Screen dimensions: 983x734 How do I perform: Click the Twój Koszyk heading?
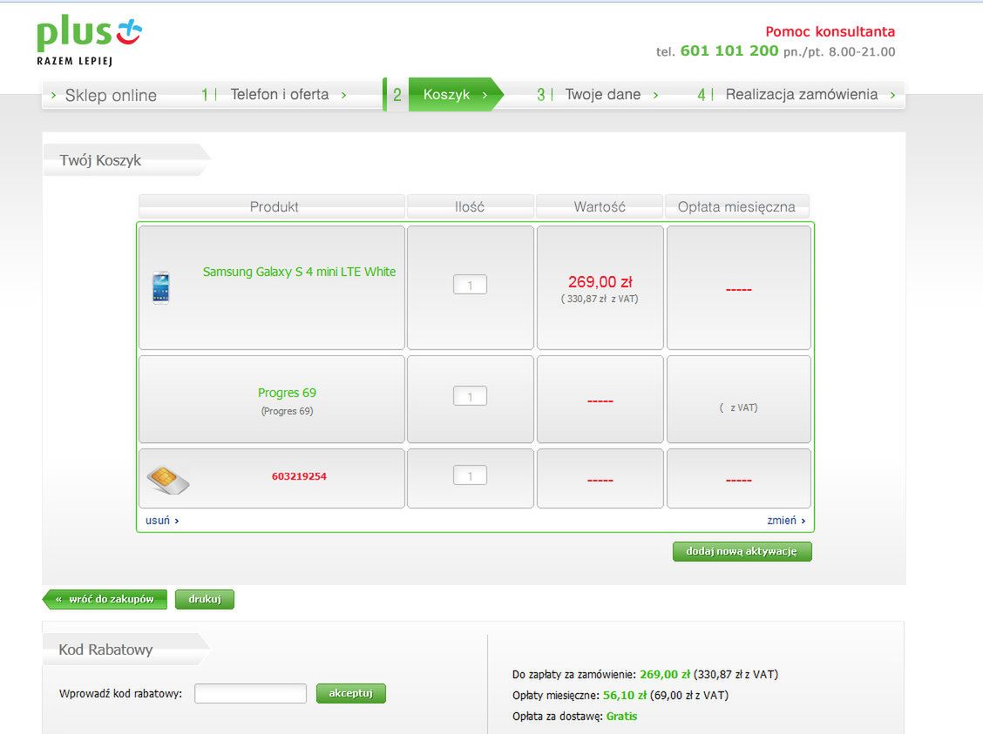(x=100, y=160)
